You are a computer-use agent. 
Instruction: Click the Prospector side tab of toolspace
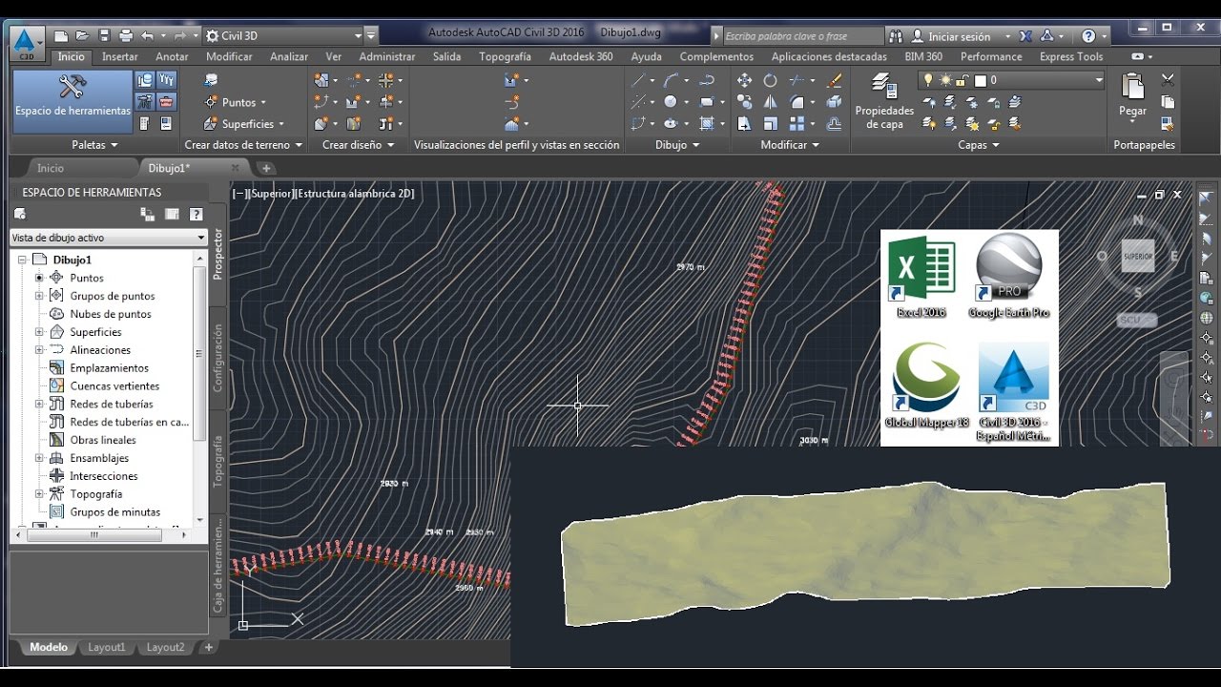tap(217, 254)
